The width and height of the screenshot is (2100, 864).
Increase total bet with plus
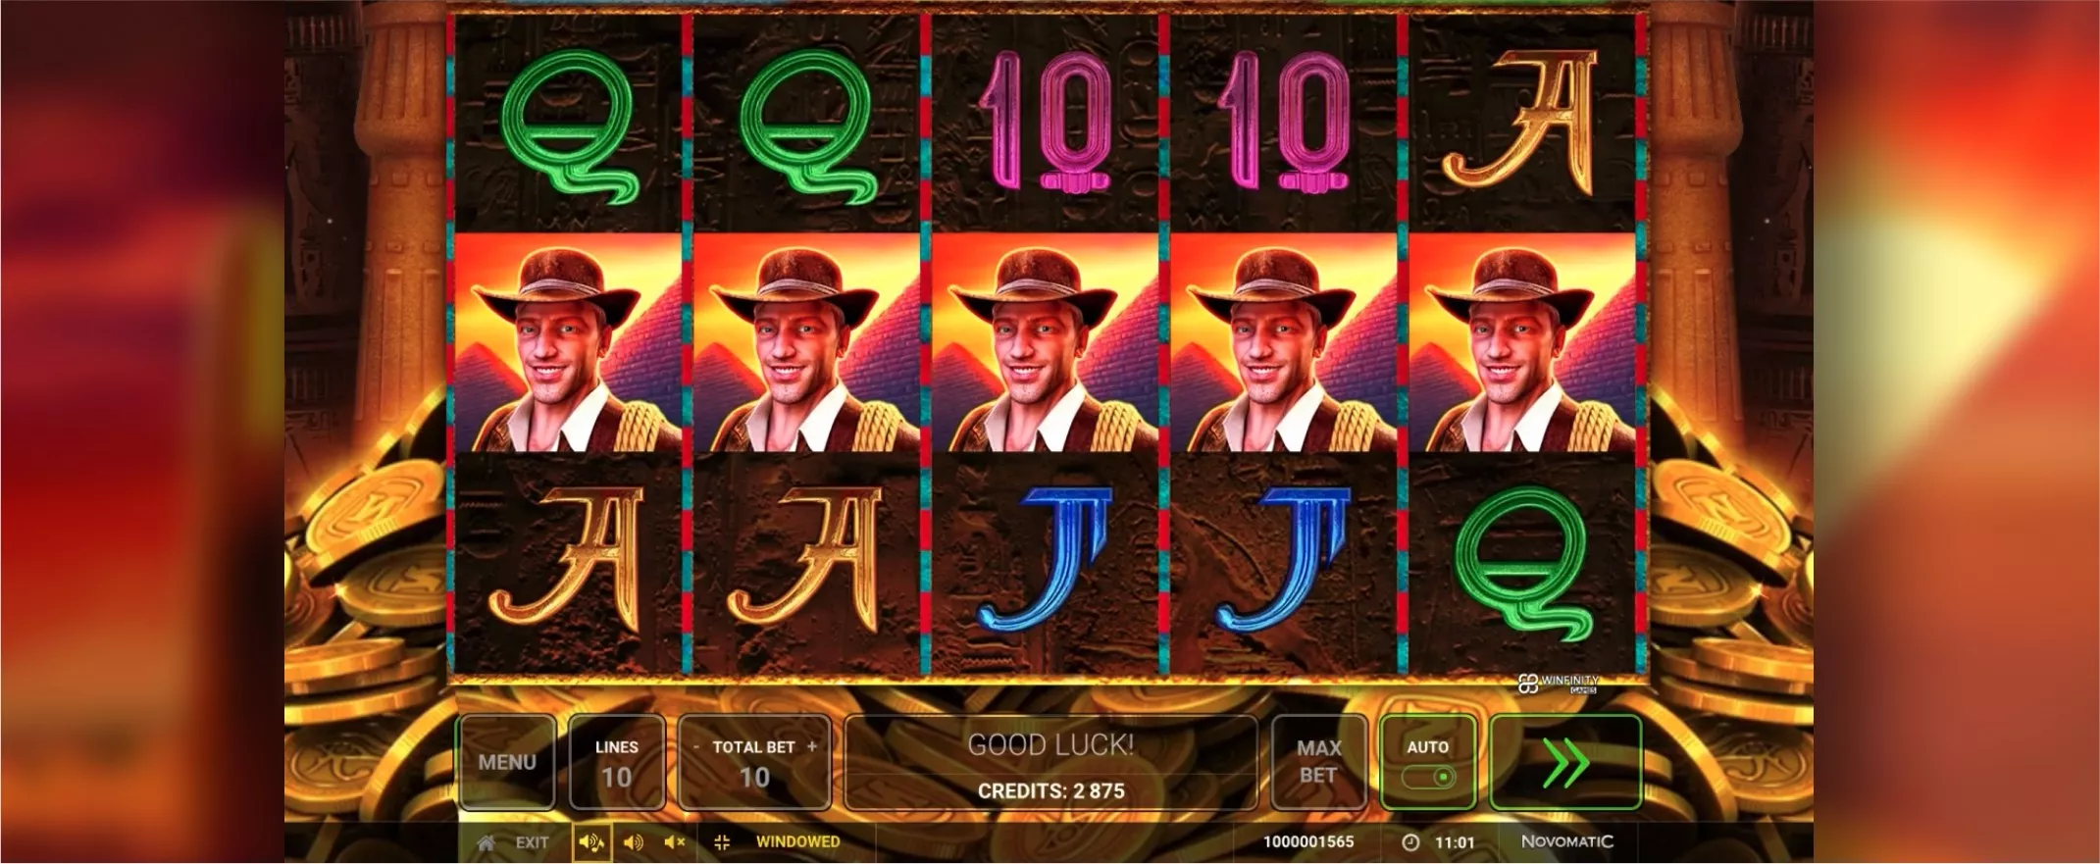(x=811, y=746)
